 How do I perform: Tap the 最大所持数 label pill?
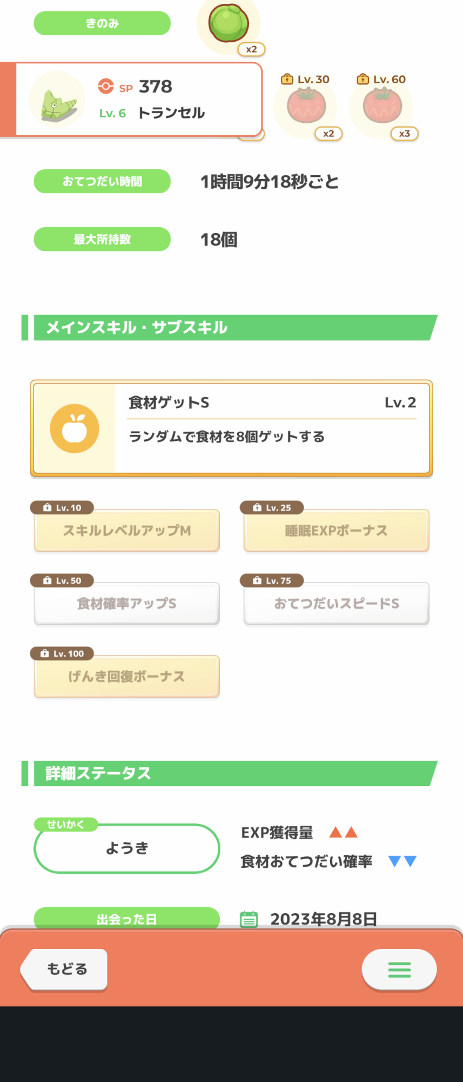point(102,239)
